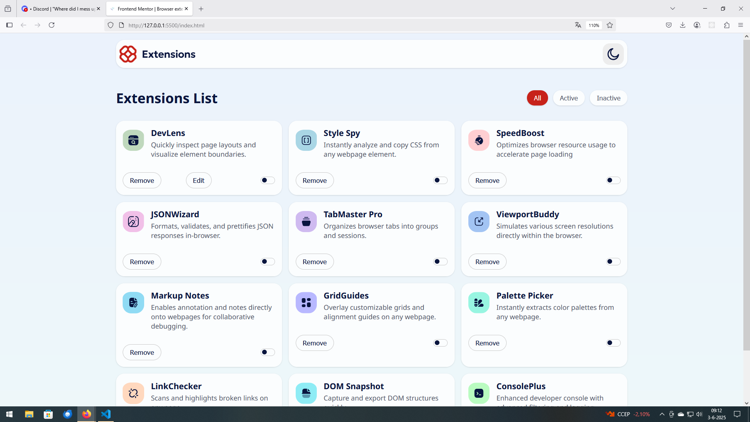
Task: Click the red Extensions logo icon
Action: coord(128,54)
